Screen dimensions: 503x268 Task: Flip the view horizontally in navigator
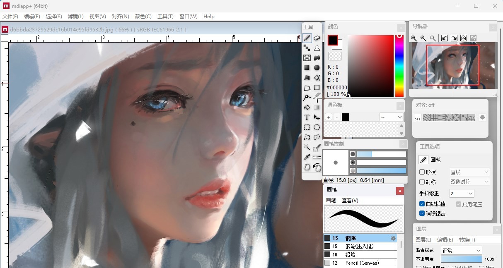464,38
